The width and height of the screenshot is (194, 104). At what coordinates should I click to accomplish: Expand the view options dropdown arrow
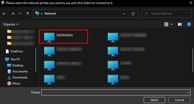[x=172, y=24]
